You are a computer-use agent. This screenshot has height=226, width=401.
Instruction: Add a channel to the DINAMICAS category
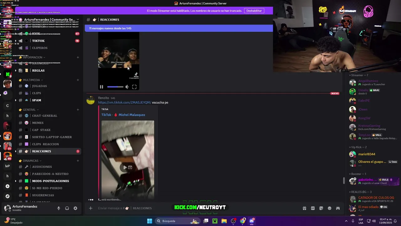coord(78,161)
